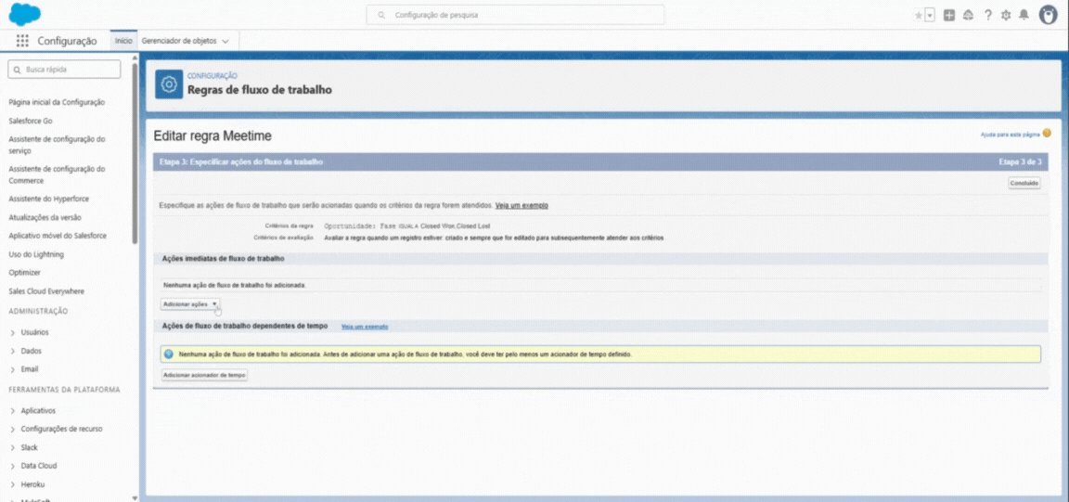1069x502 pixels.
Task: Click the help page orange icon
Action: [x=1047, y=134]
